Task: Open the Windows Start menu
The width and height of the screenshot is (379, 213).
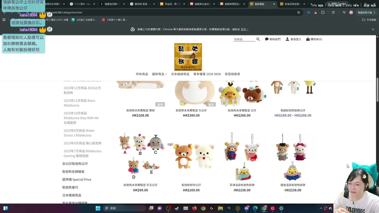Action: click(98, 208)
